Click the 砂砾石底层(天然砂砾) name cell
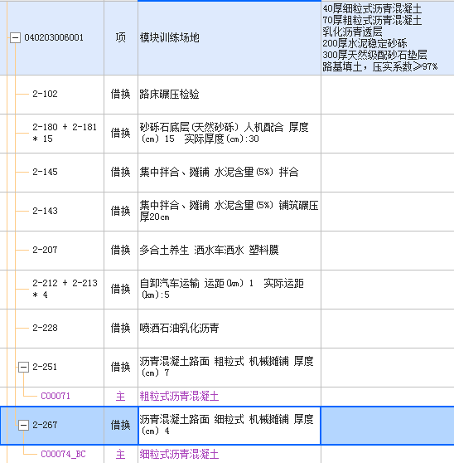 (x=229, y=134)
